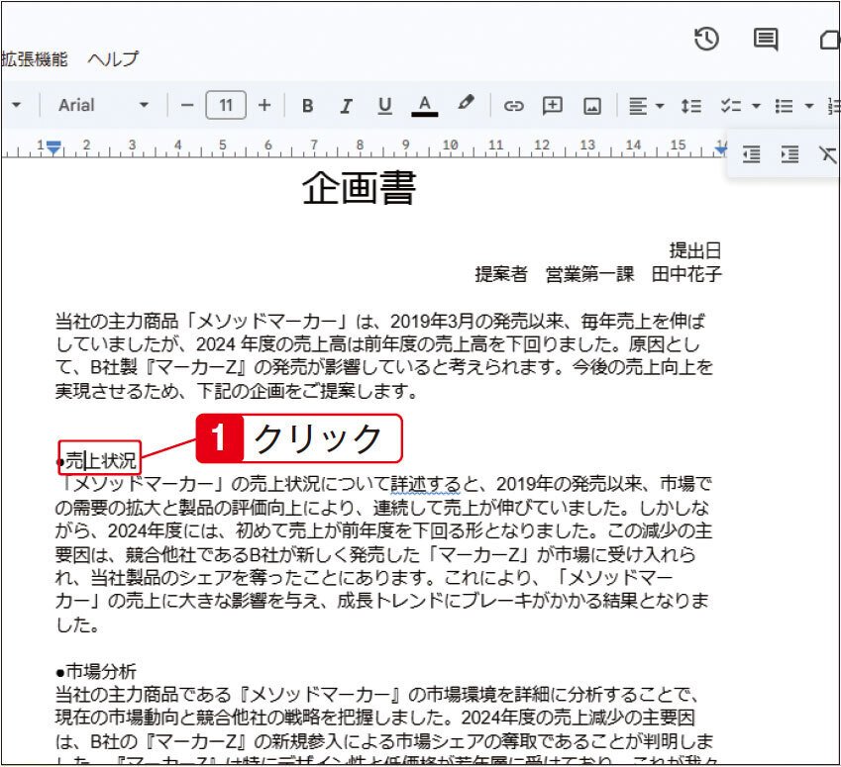Viewport: 841px width, 767px height.
Task: Apply highlighting with the pen icon
Action: tap(466, 105)
